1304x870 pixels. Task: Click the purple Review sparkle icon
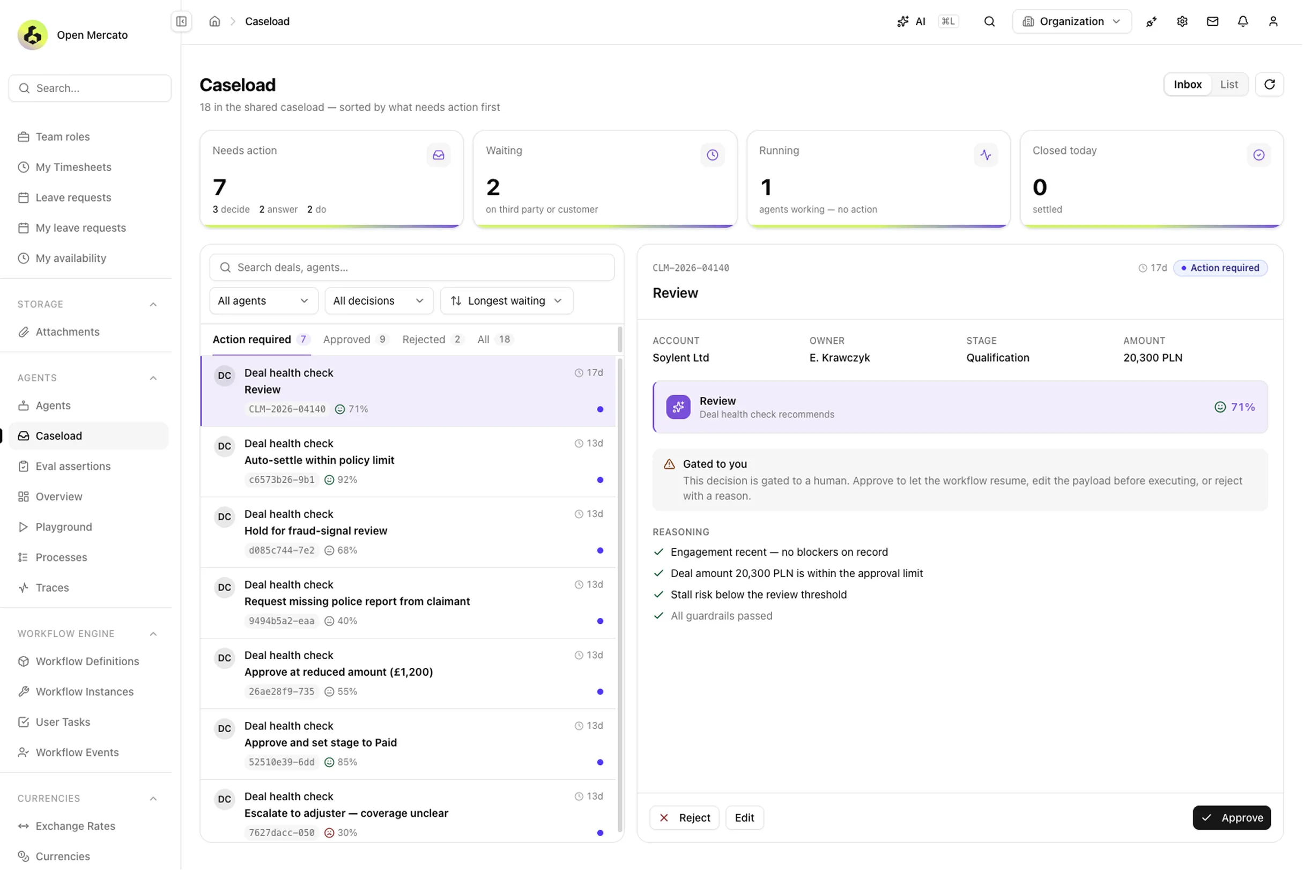pyautogui.click(x=678, y=407)
